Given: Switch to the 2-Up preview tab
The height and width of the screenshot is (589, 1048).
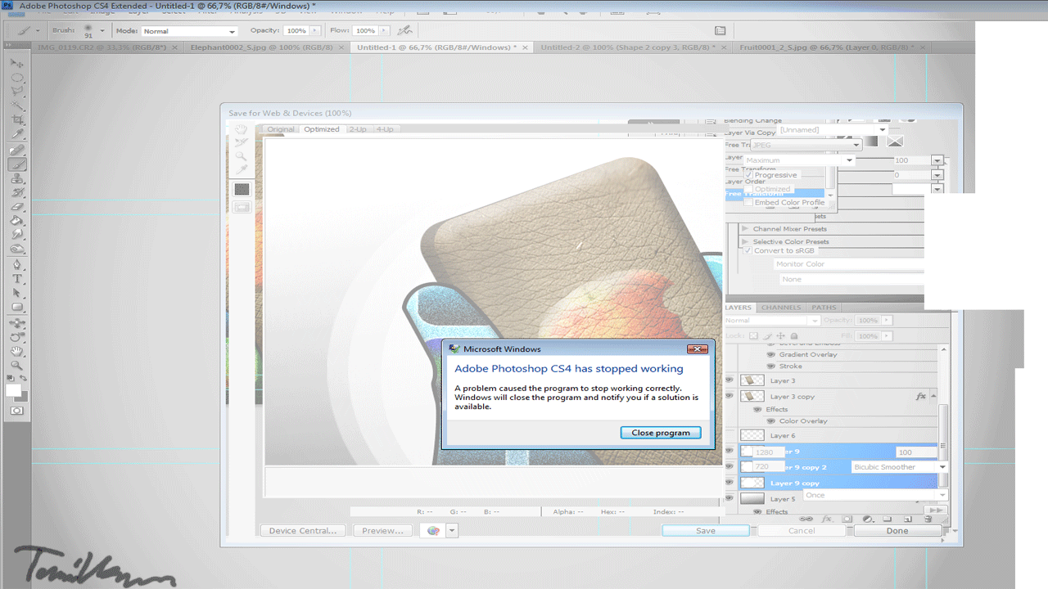Looking at the screenshot, I should pyautogui.click(x=357, y=129).
